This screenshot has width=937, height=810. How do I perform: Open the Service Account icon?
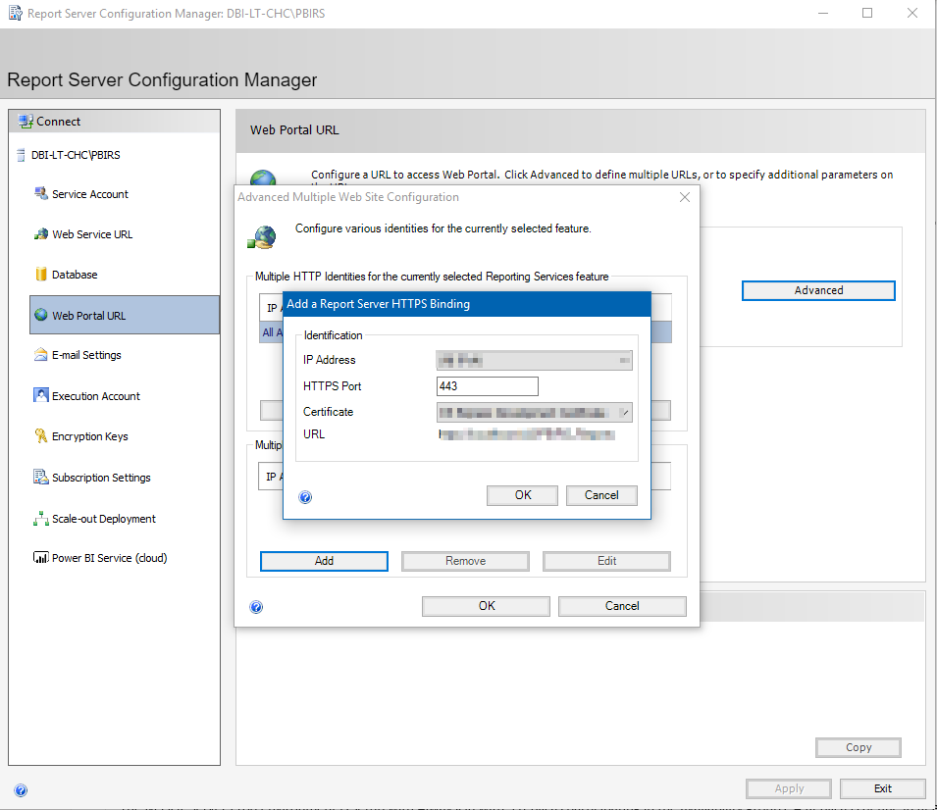pos(40,193)
